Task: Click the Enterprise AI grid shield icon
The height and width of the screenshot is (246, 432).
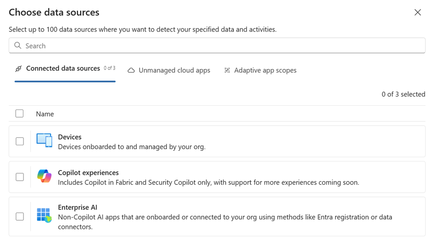Action: pyautogui.click(x=44, y=215)
